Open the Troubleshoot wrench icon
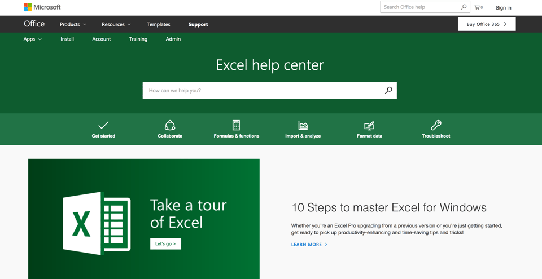 (x=436, y=125)
